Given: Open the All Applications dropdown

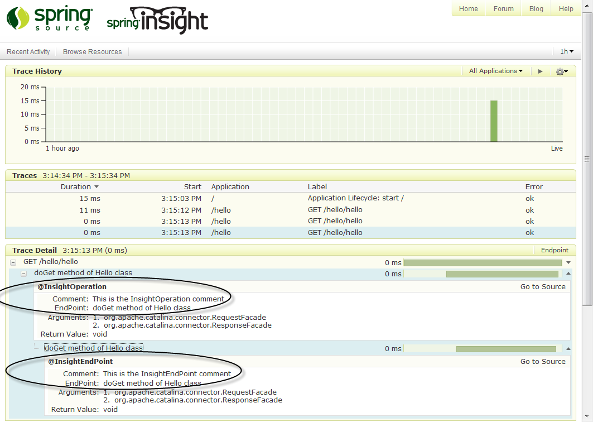Looking at the screenshot, I should pyautogui.click(x=495, y=71).
